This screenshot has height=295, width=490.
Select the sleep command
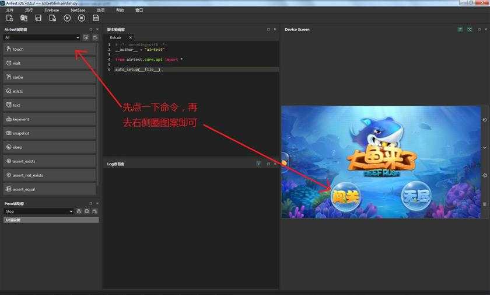point(50,147)
